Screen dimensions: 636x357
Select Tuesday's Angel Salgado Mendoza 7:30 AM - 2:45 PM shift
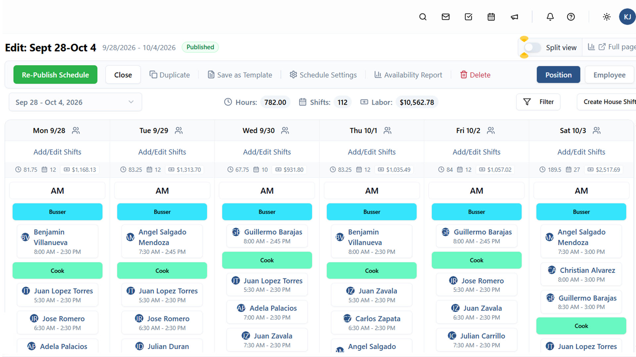(162, 241)
